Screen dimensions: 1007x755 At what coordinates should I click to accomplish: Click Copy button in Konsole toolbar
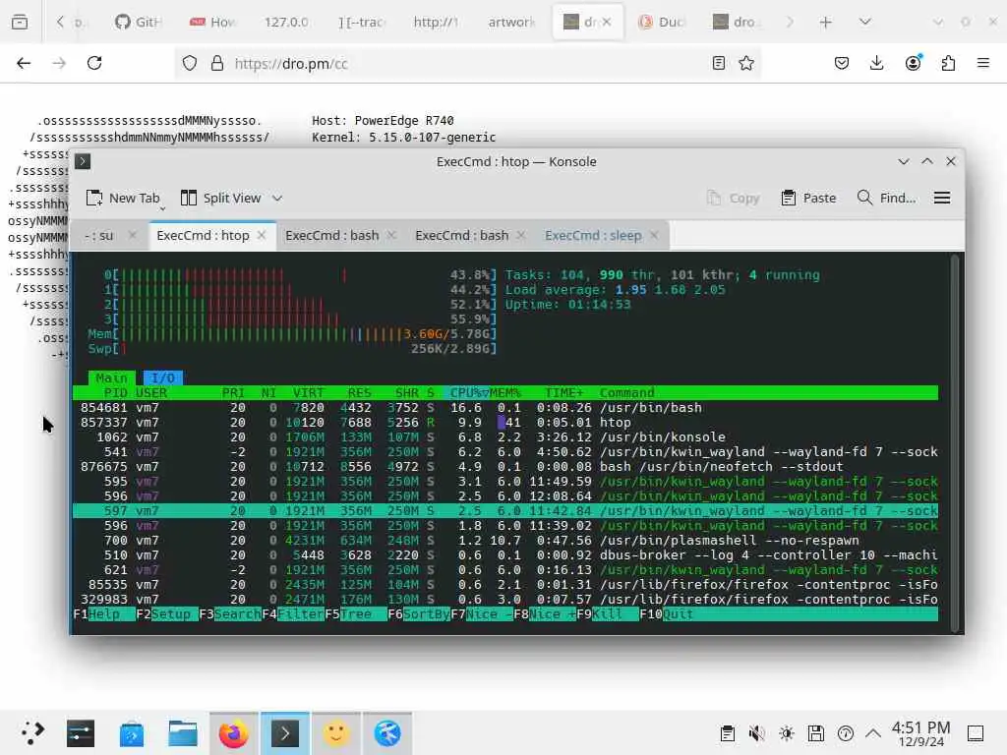click(734, 199)
